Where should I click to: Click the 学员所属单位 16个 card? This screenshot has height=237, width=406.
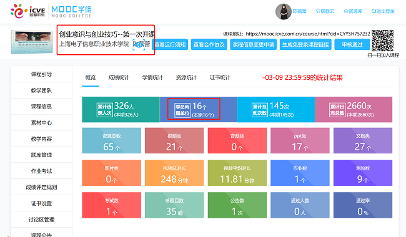coord(199,110)
